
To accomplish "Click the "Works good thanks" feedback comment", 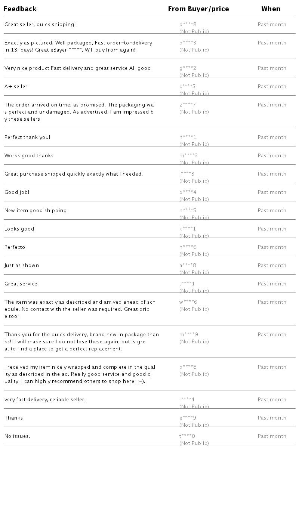I will click(29, 156).
